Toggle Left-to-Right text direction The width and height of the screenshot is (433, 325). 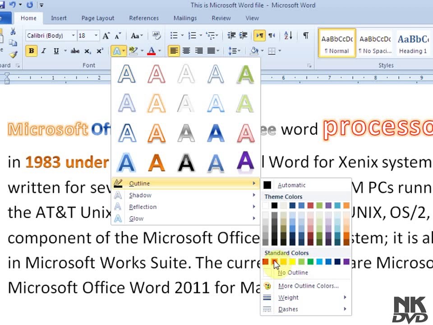(x=259, y=35)
